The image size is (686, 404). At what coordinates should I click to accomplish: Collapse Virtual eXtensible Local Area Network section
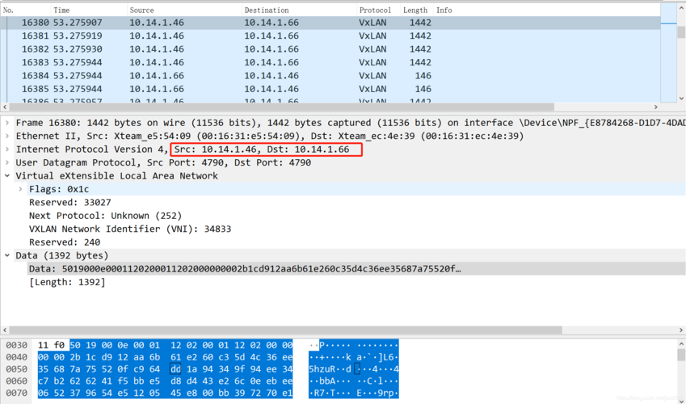click(7, 175)
